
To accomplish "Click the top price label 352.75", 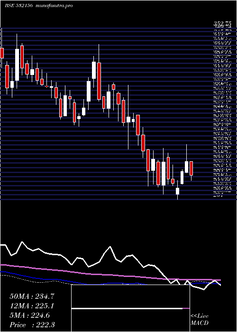I will (x=222, y=24).
